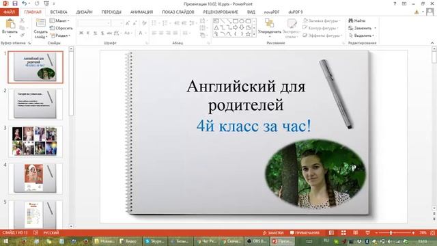Screen dimensions: 437x246
Task: Start slideshow from the quick access toolbar
Action: 46,3
